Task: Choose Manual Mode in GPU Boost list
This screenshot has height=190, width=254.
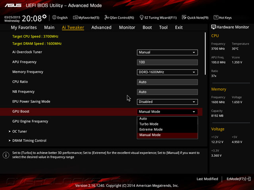Action: (x=167, y=135)
